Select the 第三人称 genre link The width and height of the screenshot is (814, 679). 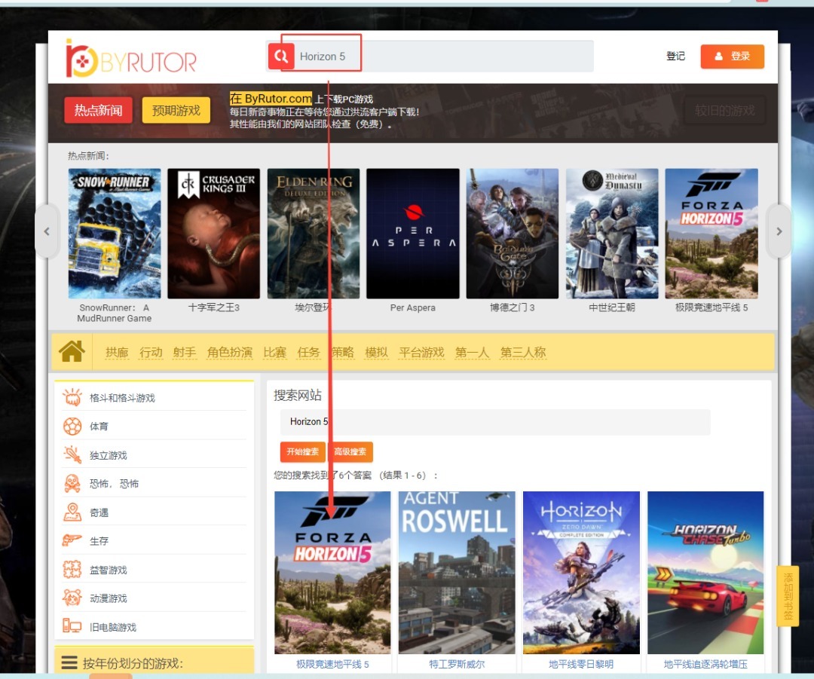(x=523, y=353)
